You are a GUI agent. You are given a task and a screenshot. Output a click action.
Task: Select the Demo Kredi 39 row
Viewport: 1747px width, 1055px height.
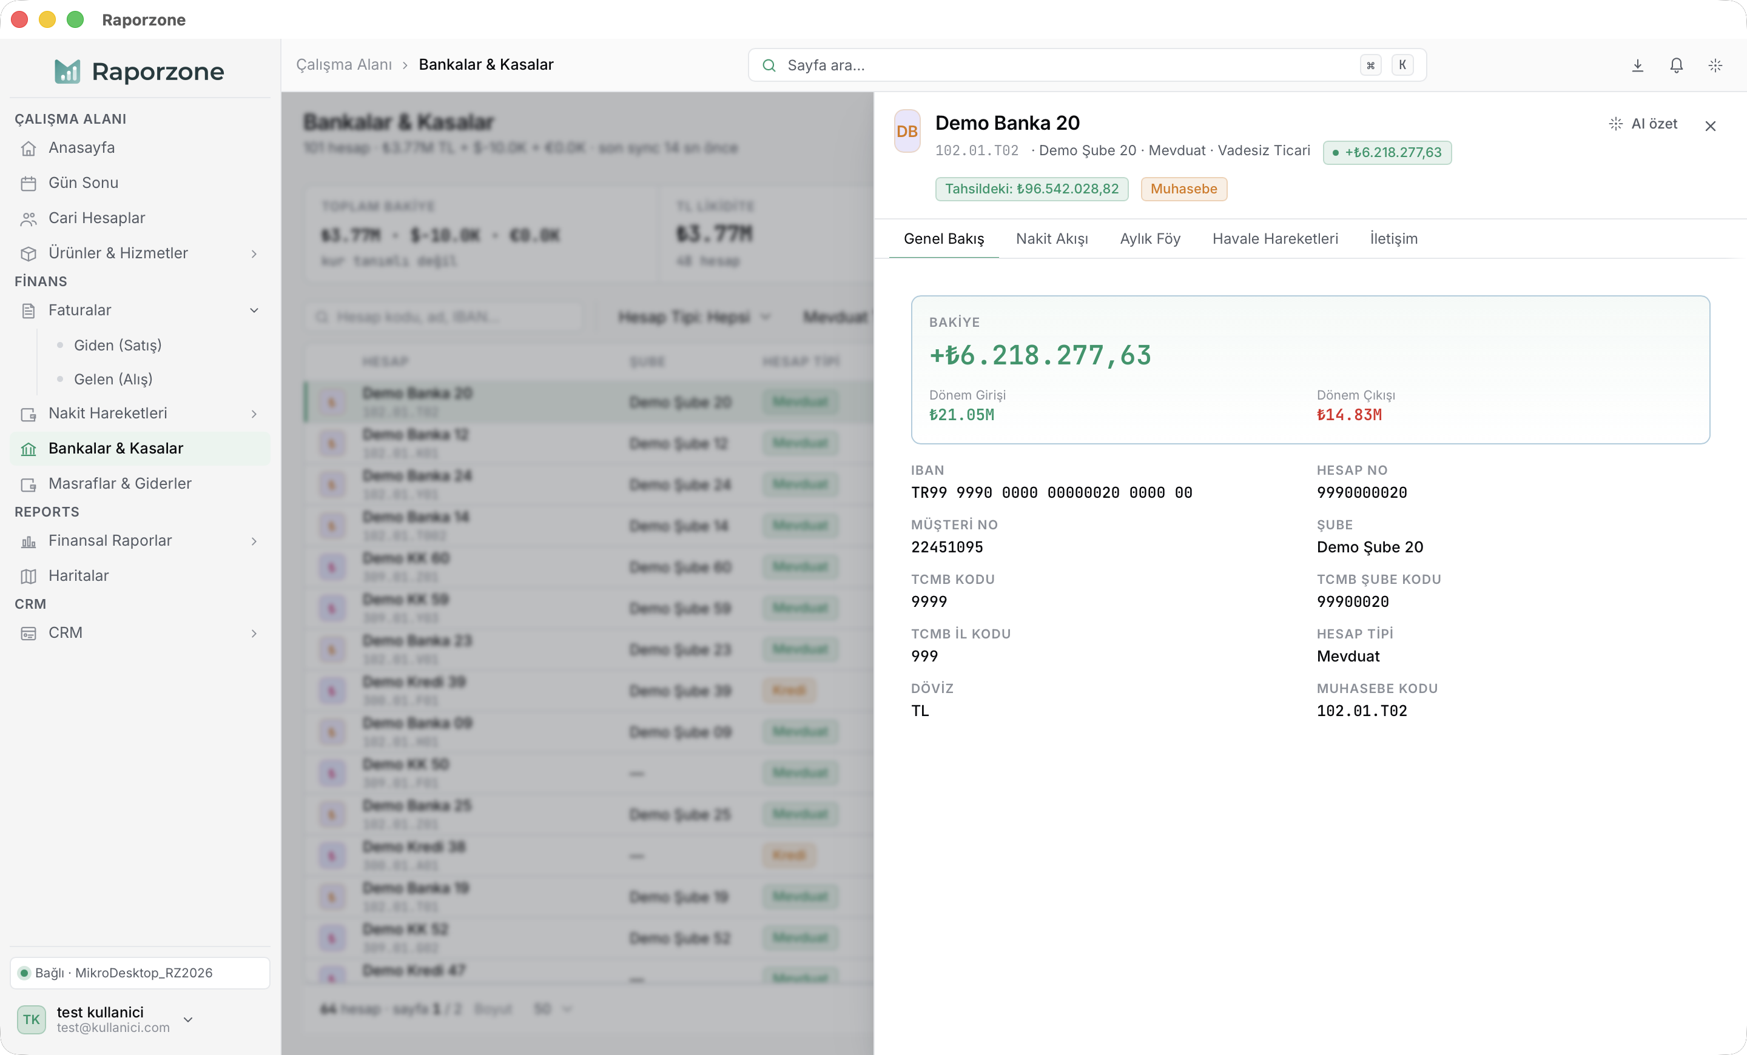(x=588, y=690)
